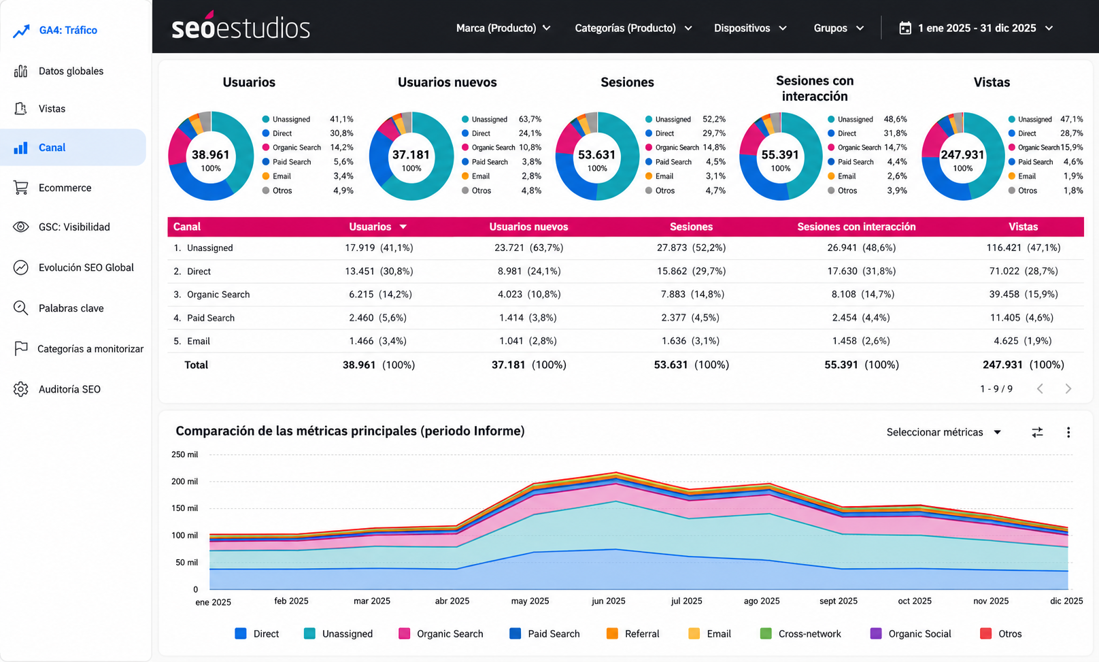
Task: Open GSC: Visibilidad section
Action: [x=73, y=227]
